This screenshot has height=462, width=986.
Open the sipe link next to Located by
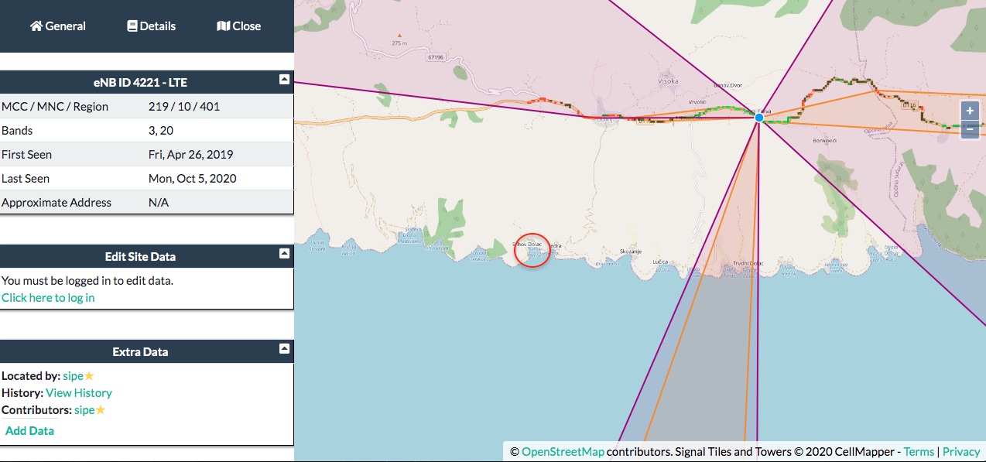[x=73, y=376]
